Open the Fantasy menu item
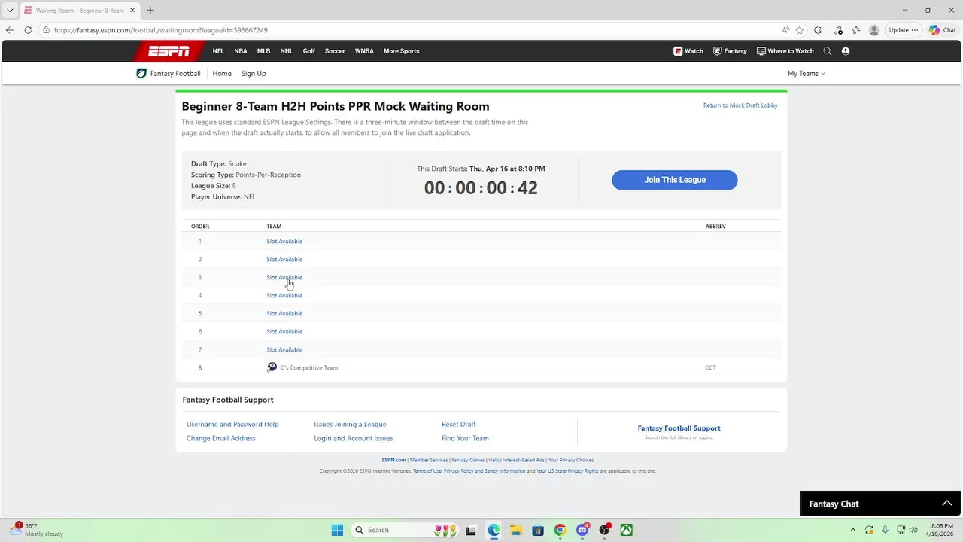Image resolution: width=963 pixels, height=542 pixels. [730, 51]
